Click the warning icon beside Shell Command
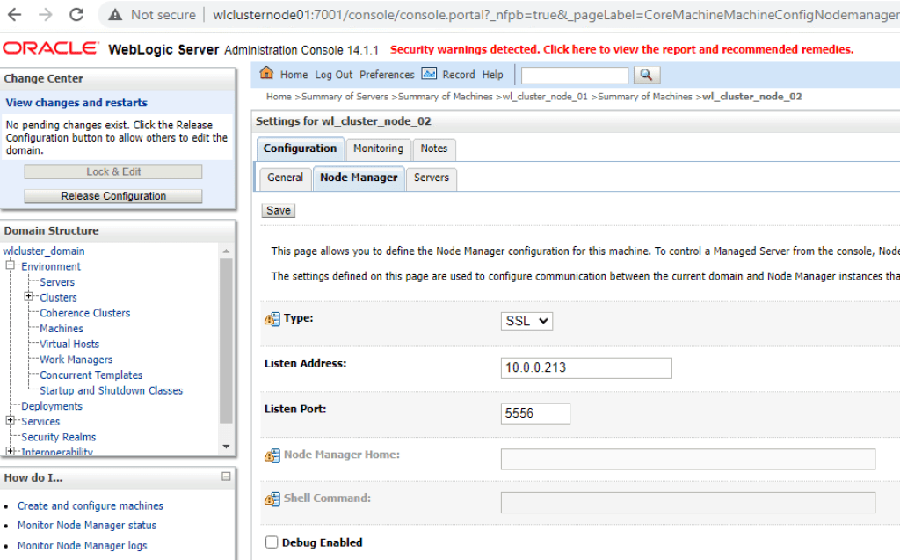 [x=272, y=499]
